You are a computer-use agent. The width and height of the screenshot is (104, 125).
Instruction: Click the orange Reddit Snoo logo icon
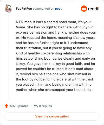coord(84,9)
